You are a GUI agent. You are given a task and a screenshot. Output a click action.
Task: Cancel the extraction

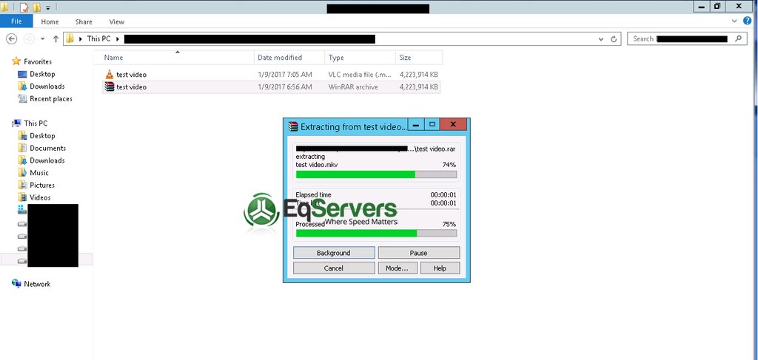(334, 268)
